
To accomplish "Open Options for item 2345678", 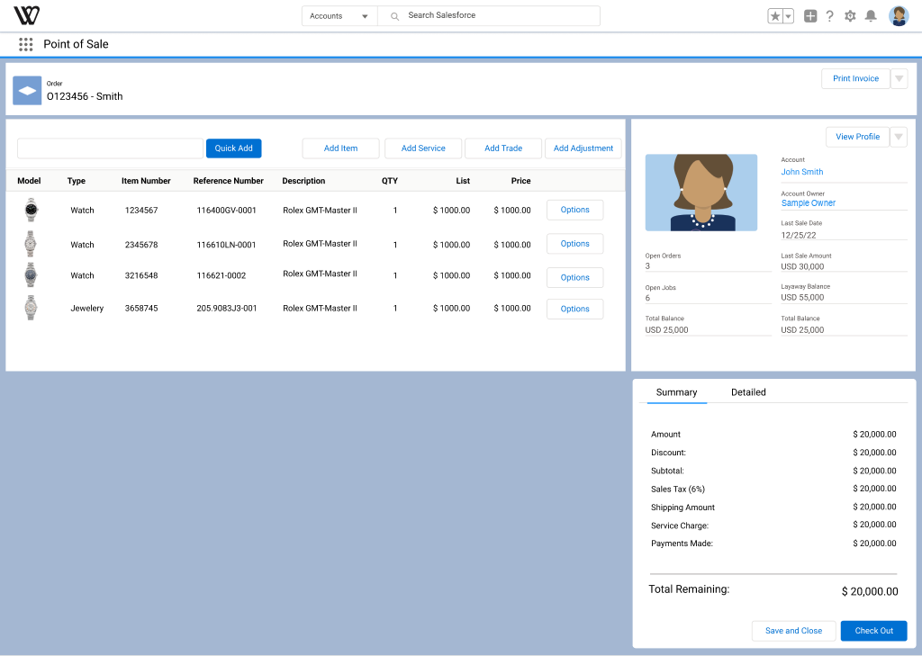I will click(575, 244).
